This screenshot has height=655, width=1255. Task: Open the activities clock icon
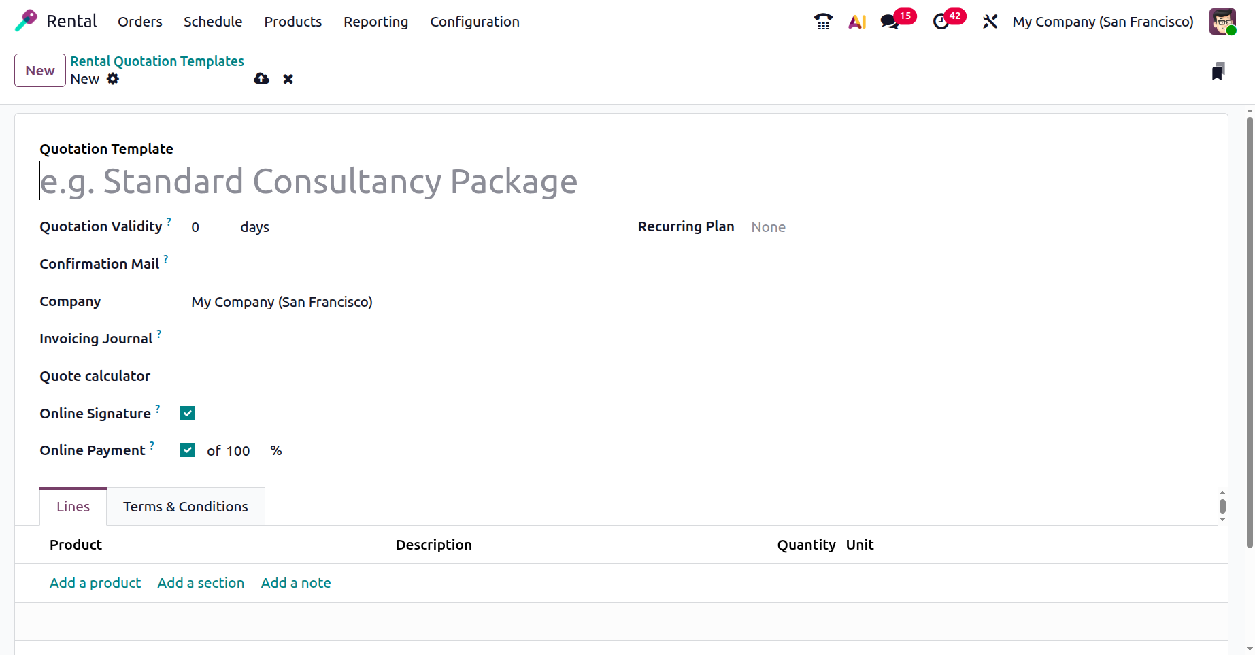[x=941, y=22]
